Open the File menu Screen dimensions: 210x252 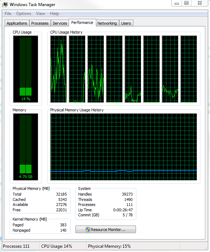8,14
